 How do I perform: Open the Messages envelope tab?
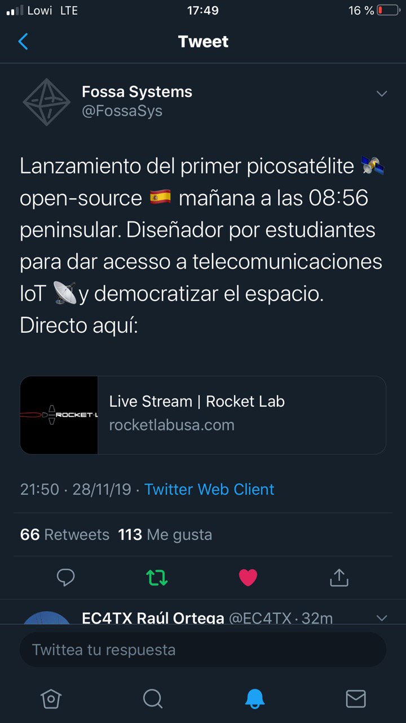coord(355,699)
